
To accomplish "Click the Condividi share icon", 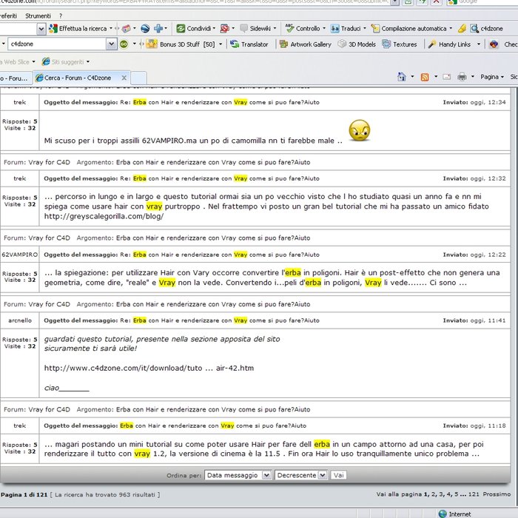I will 181,28.
